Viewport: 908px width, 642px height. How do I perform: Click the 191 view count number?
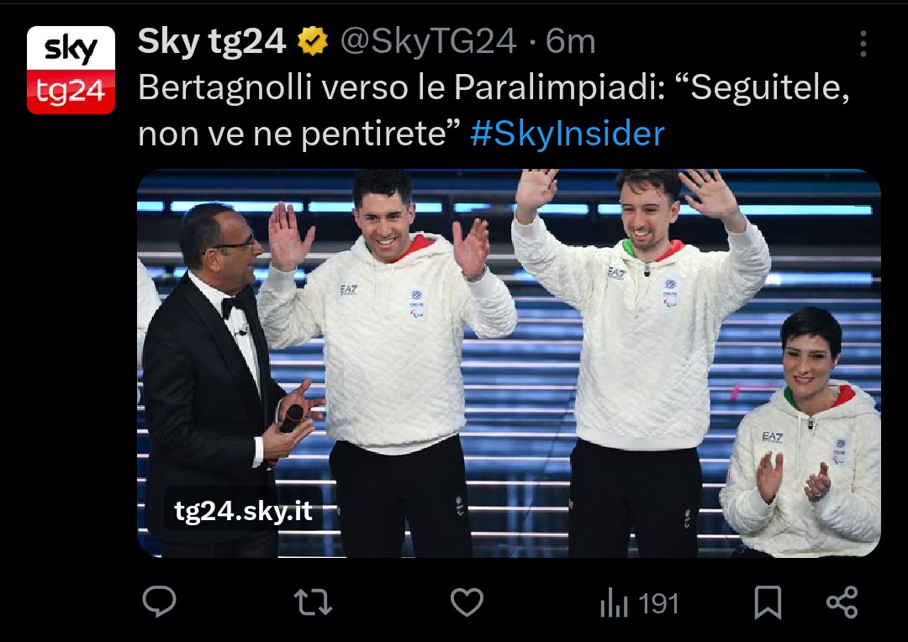(x=658, y=604)
